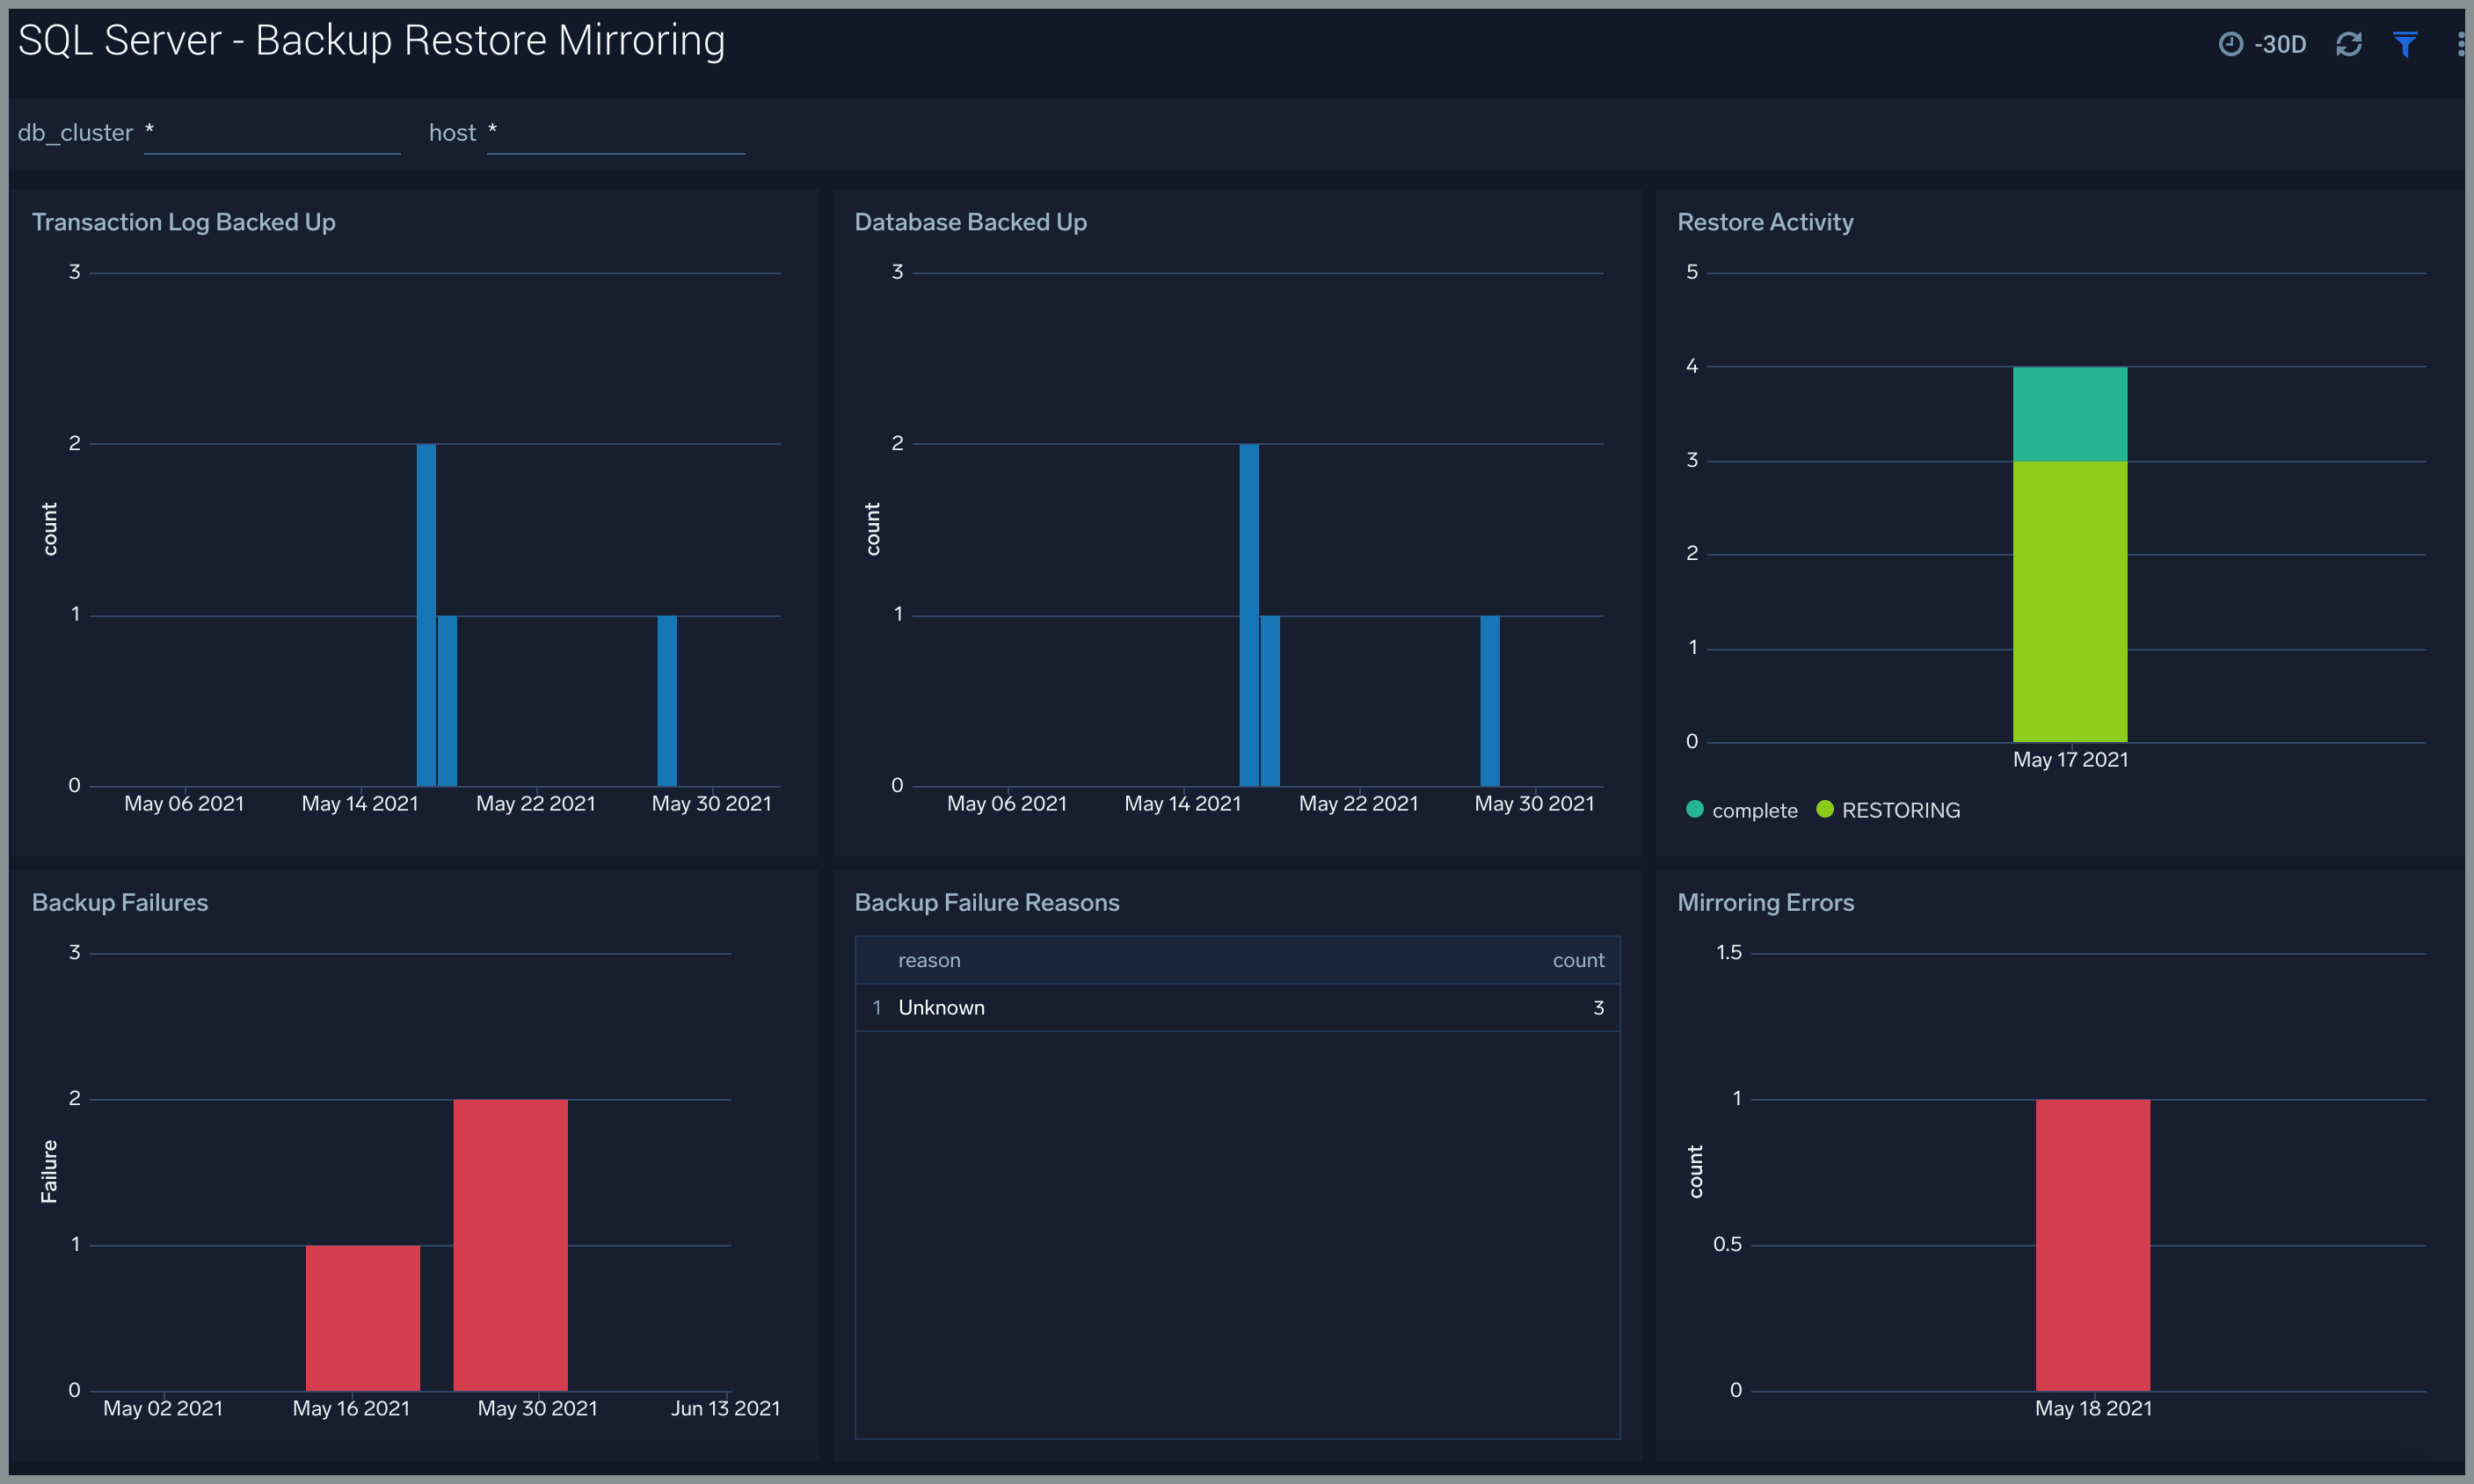Click the host filter label
This screenshot has height=1484, width=2474.
pos(452,133)
